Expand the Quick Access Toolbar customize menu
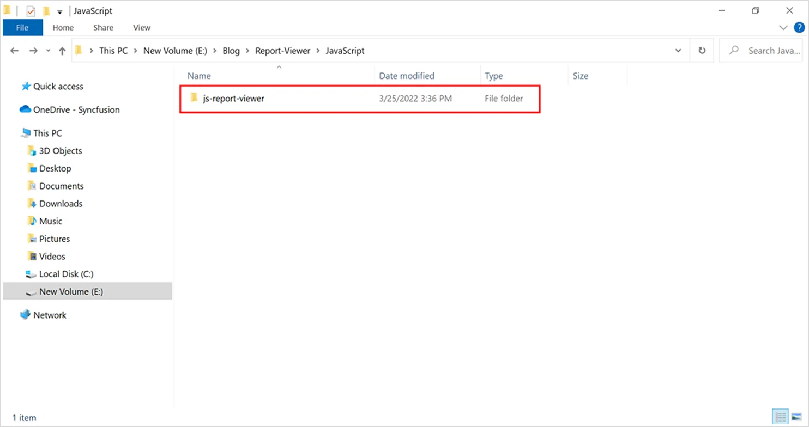 [x=59, y=10]
